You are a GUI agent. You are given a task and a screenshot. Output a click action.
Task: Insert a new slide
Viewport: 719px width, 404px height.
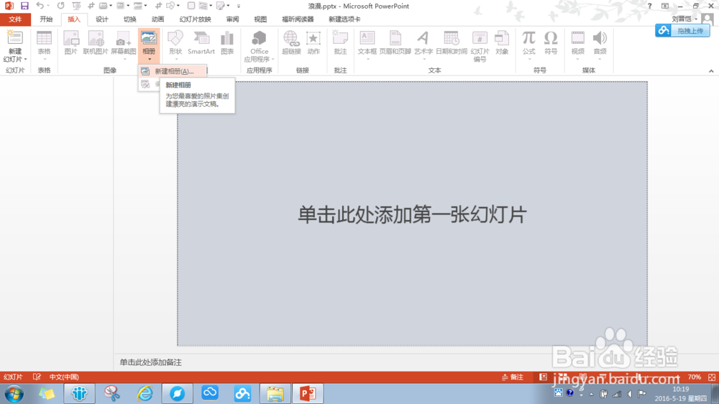pos(14,39)
